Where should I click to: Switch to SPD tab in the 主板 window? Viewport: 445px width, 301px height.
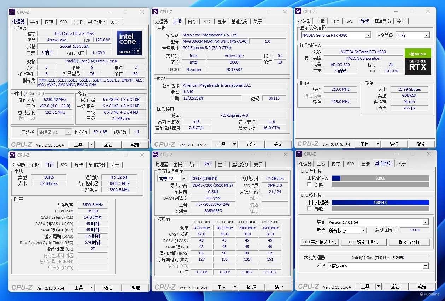207,22
